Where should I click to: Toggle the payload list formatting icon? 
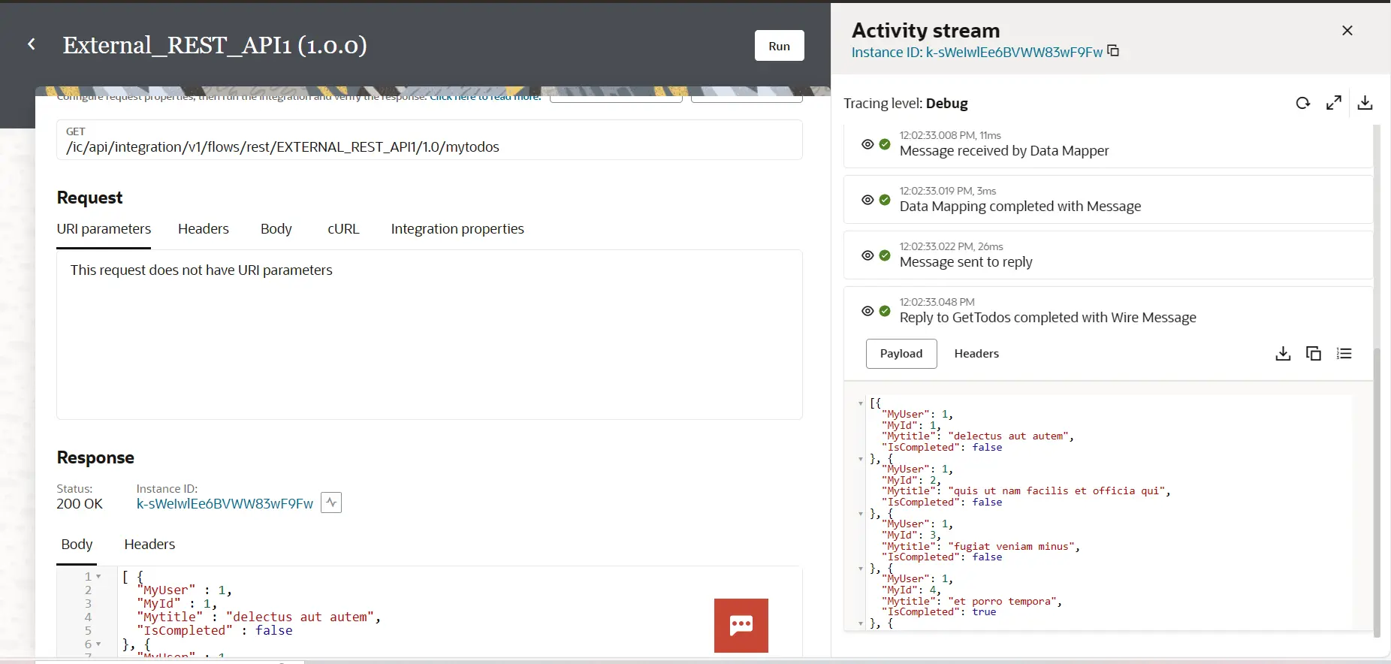[1344, 354]
